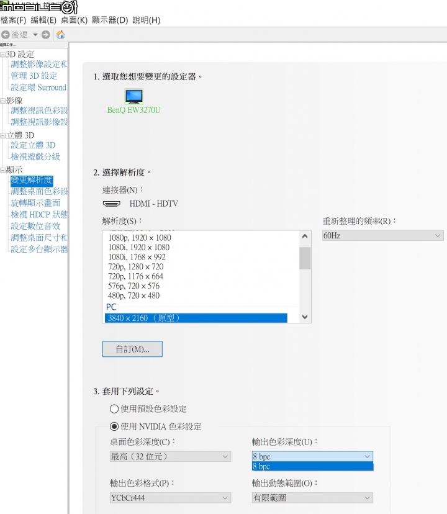Viewport: 447px width, 514px height.
Task: Click the Forward arrow icon in toolbar
Action: (x=46, y=34)
